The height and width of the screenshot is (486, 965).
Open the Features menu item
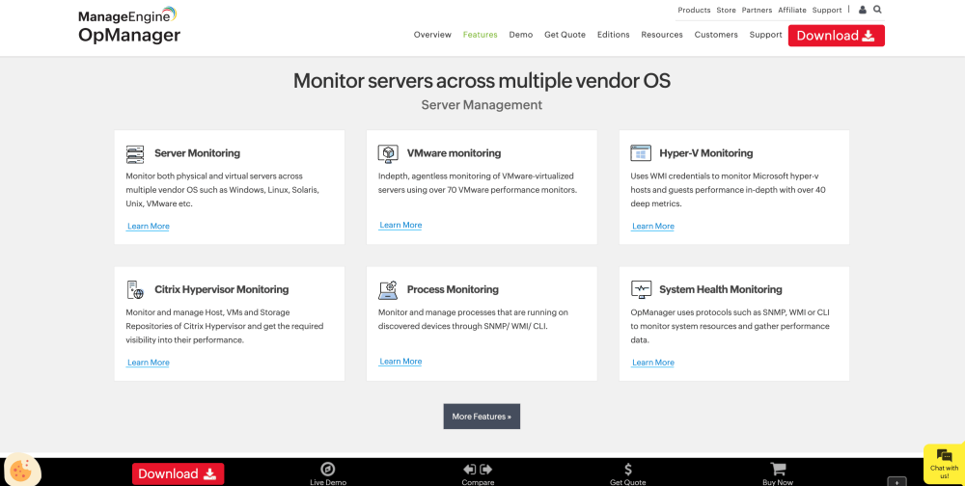480,35
